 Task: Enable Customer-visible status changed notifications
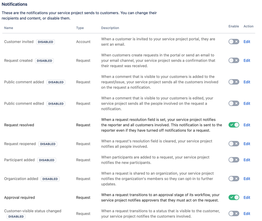[x=233, y=213]
